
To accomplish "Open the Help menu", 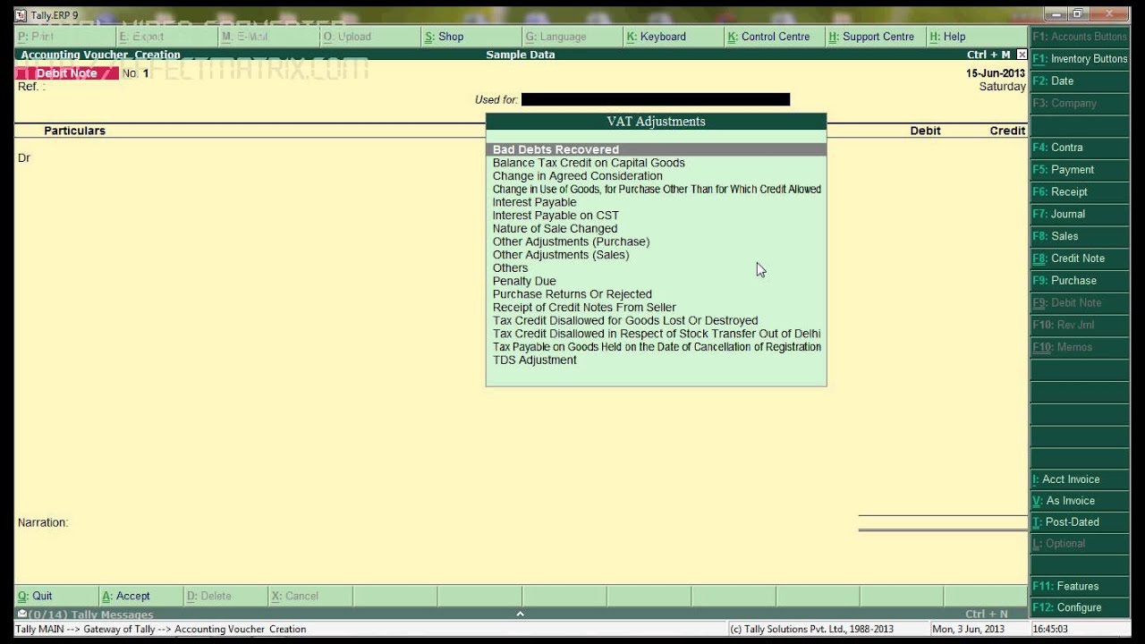I will (976, 37).
